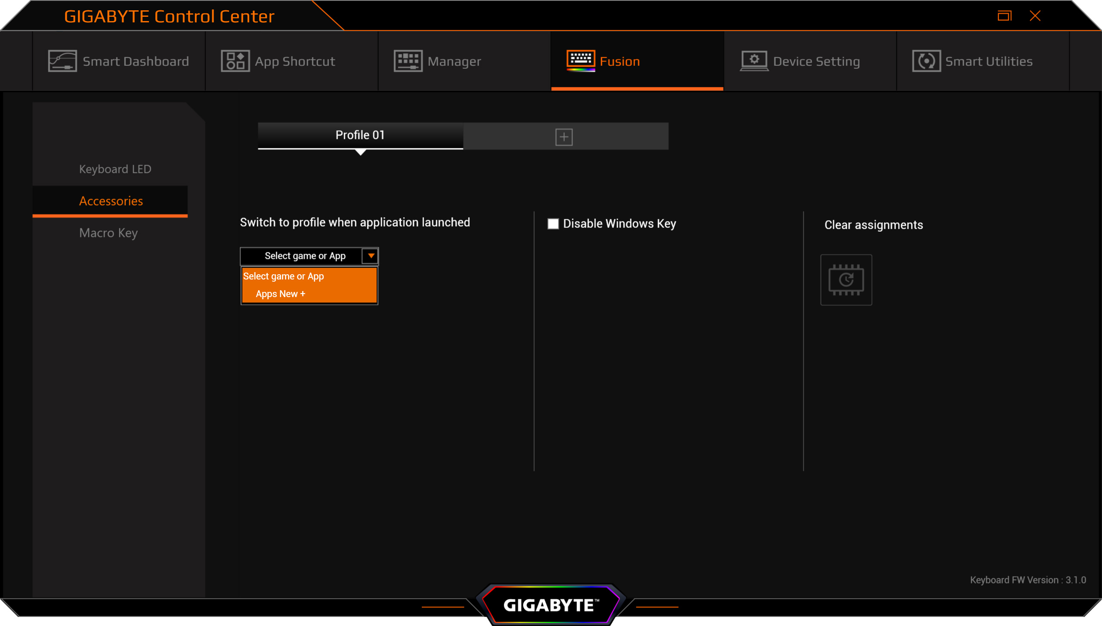Click the Manager keyboard icon
Screen dimensions: 1102x626
(x=408, y=61)
